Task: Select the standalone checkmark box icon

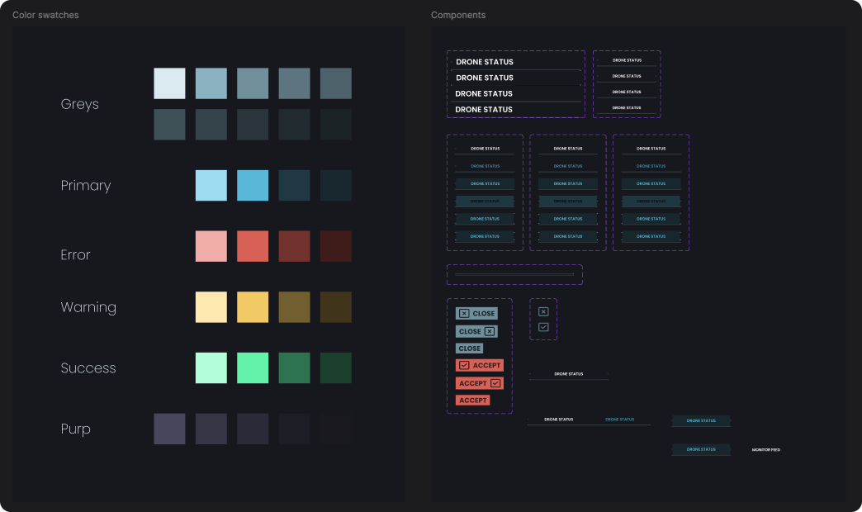Action: pyautogui.click(x=543, y=327)
